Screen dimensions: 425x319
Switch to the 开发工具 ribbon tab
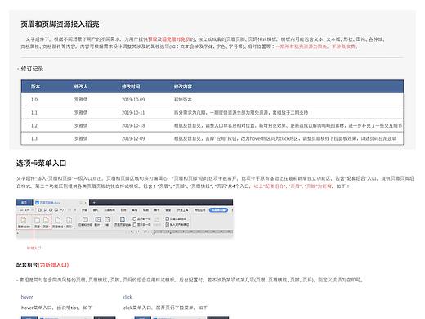click(183, 210)
